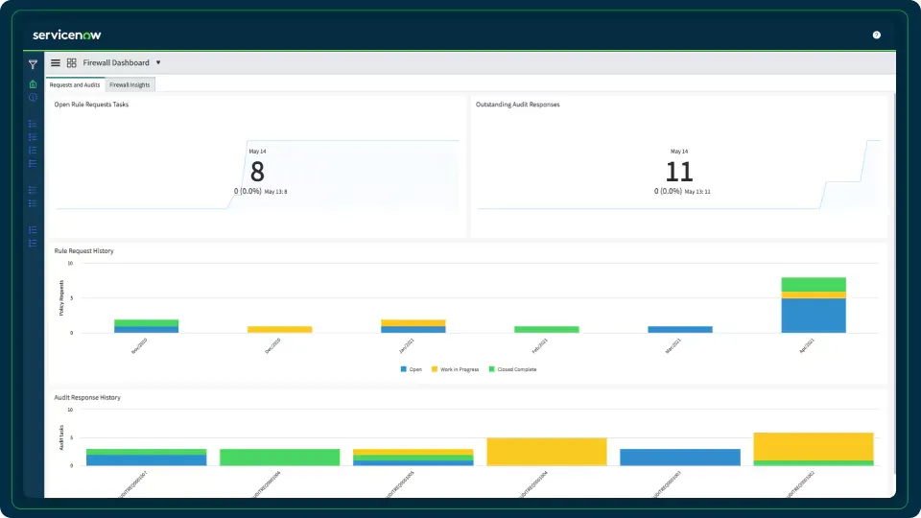921x518 pixels.
Task: Click the 'May 14' label above value 8
Action: (x=257, y=152)
